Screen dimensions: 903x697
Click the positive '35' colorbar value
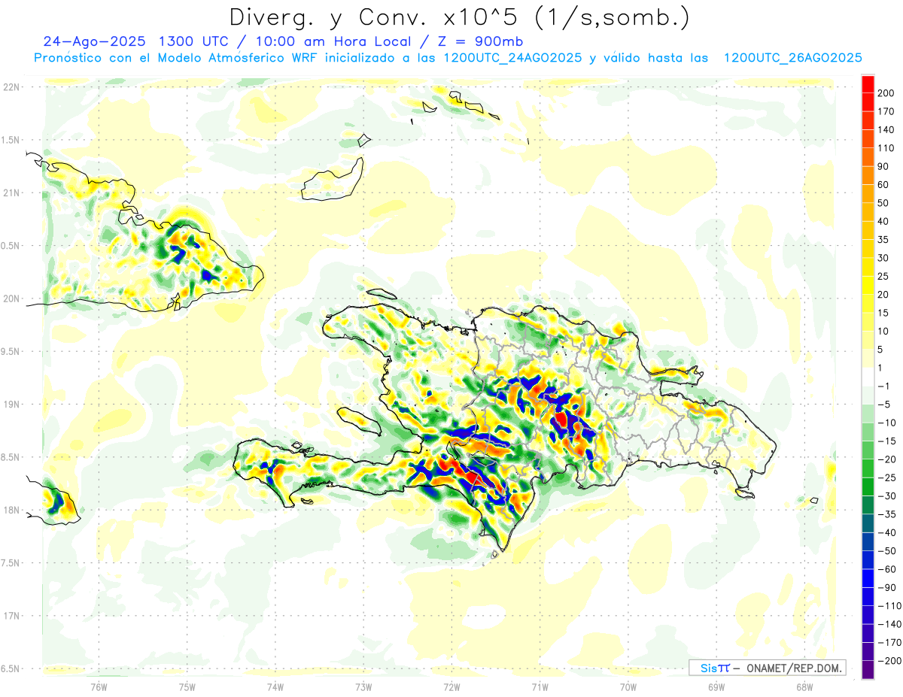click(883, 240)
